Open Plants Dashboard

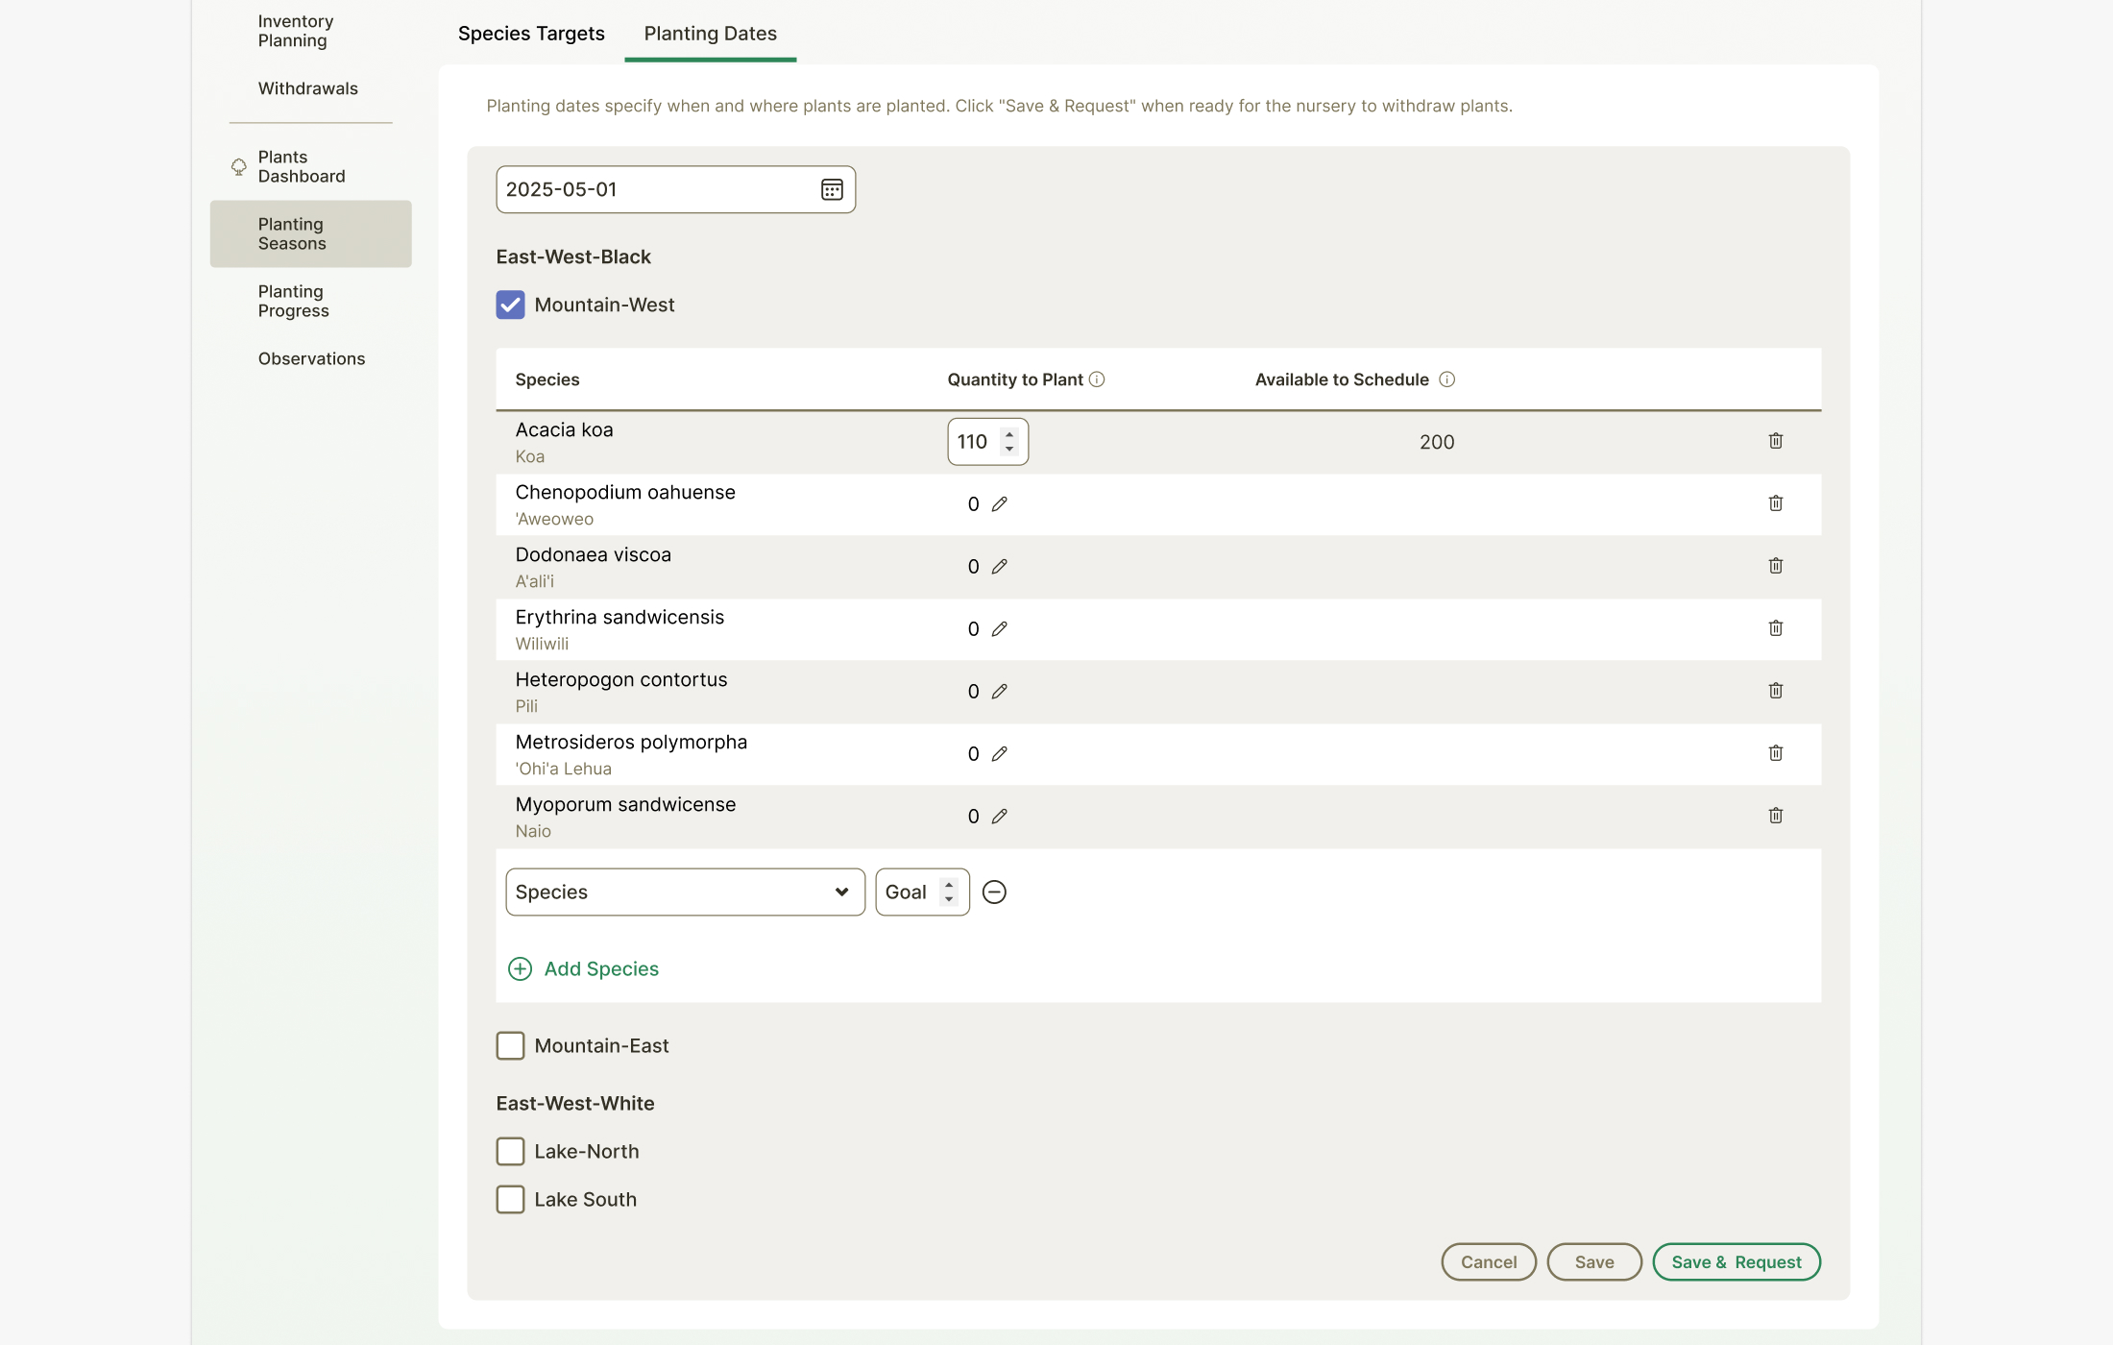point(302,167)
